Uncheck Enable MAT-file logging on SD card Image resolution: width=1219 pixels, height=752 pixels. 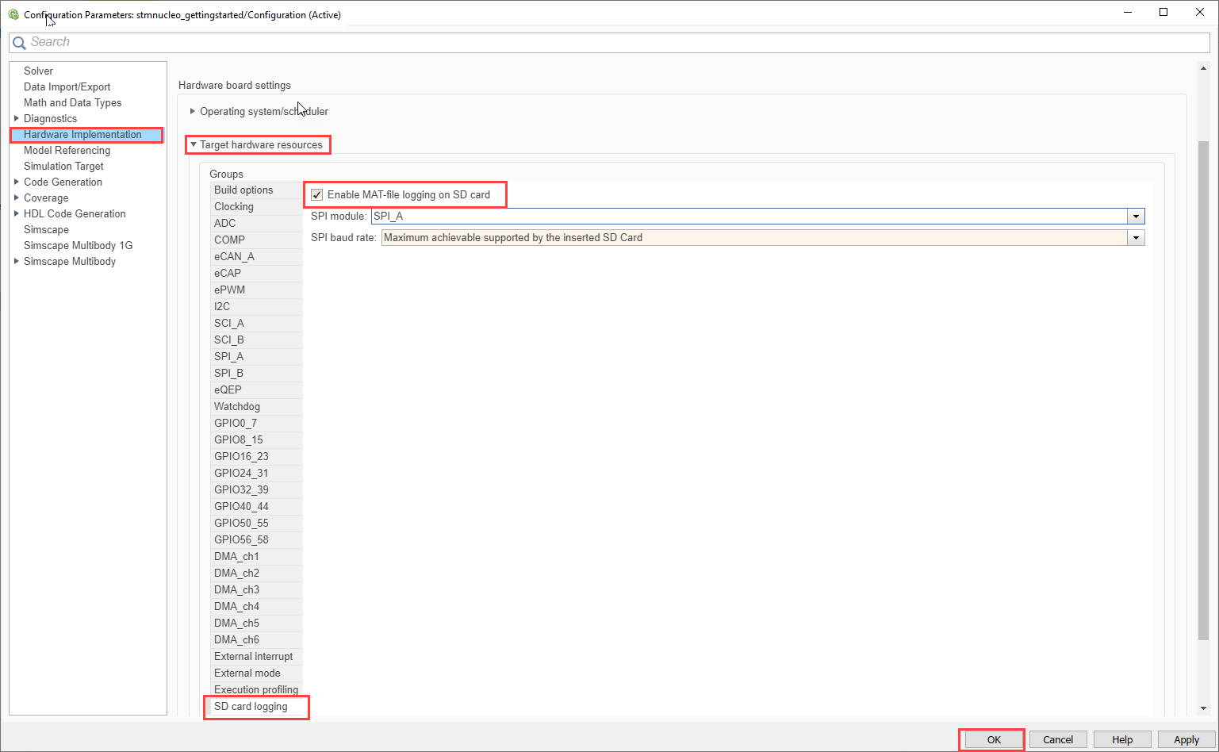pos(317,195)
